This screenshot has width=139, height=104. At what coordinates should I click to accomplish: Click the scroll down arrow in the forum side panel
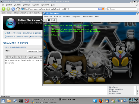tap(137, 94)
